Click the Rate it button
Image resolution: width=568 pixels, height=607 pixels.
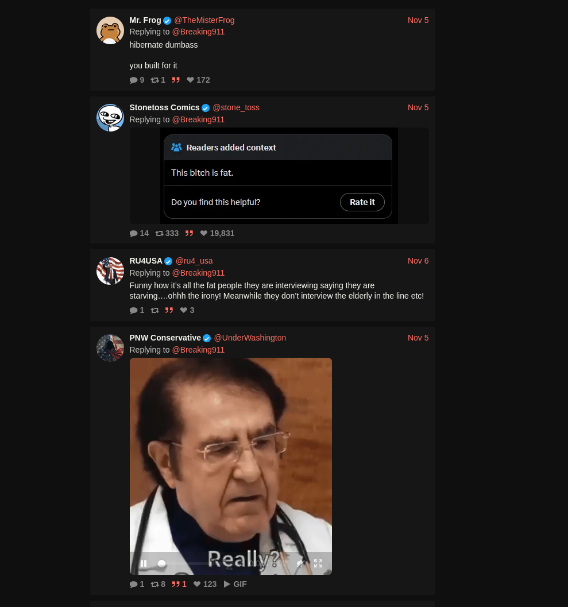pos(362,202)
